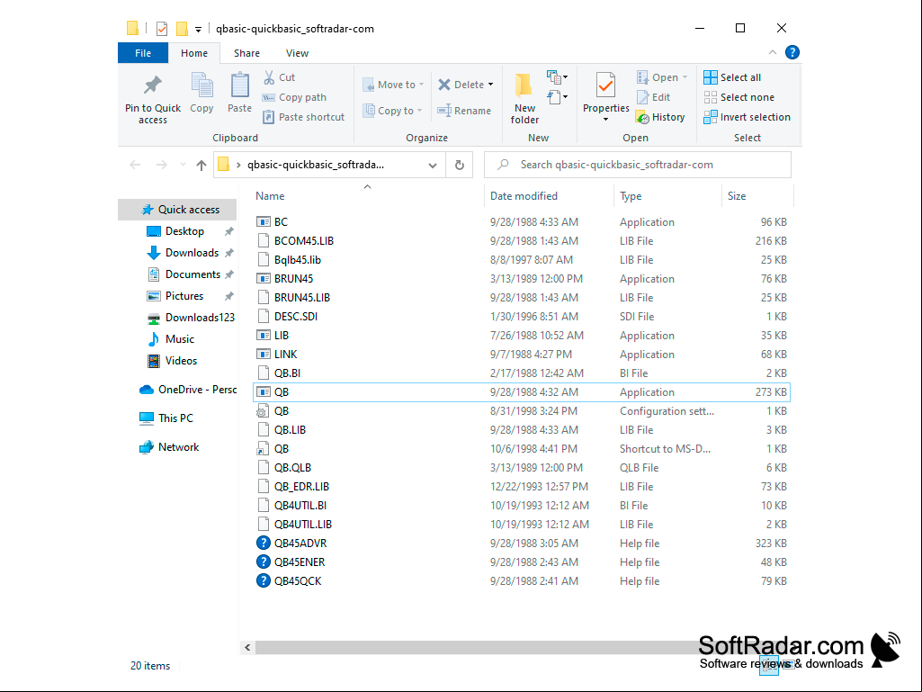The image size is (922, 692).
Task: Switch to the View ribbon tab
Action: [x=297, y=53]
